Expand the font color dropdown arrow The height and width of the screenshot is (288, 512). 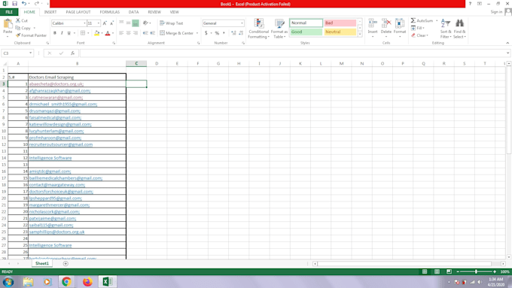pos(113,33)
